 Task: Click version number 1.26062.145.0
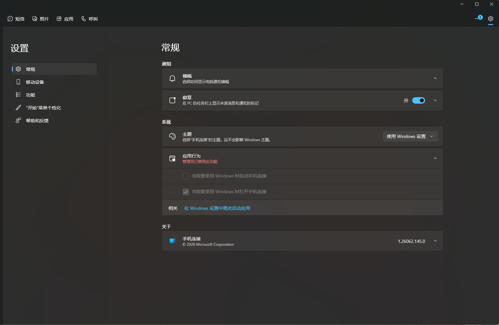point(412,241)
